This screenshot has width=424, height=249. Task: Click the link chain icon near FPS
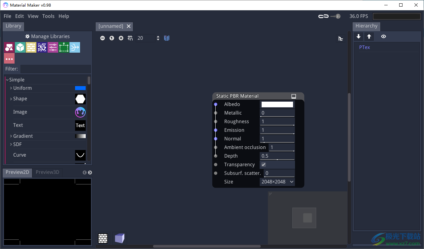[x=323, y=16]
